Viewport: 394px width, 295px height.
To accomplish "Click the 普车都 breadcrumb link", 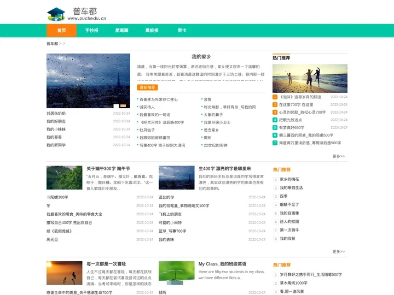I will 53,44.
